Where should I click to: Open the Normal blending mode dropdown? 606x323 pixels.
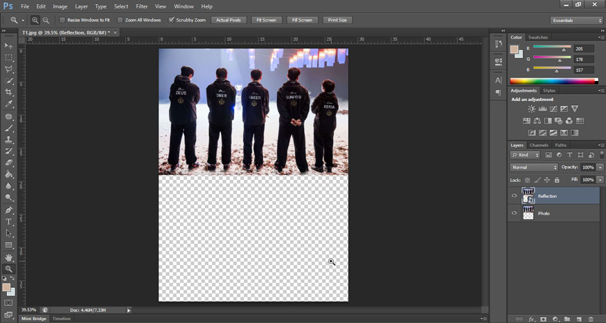tap(534, 167)
